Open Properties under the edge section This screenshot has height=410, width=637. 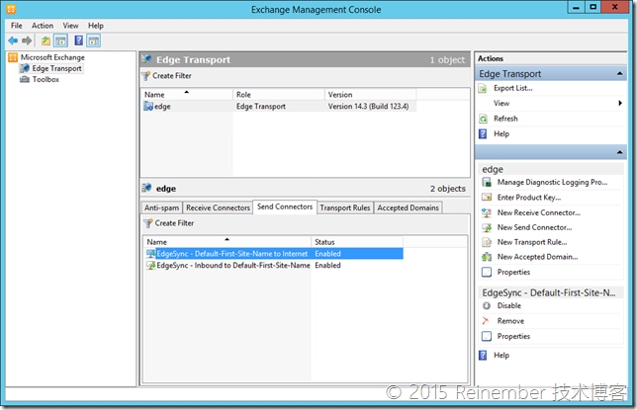[x=513, y=272]
